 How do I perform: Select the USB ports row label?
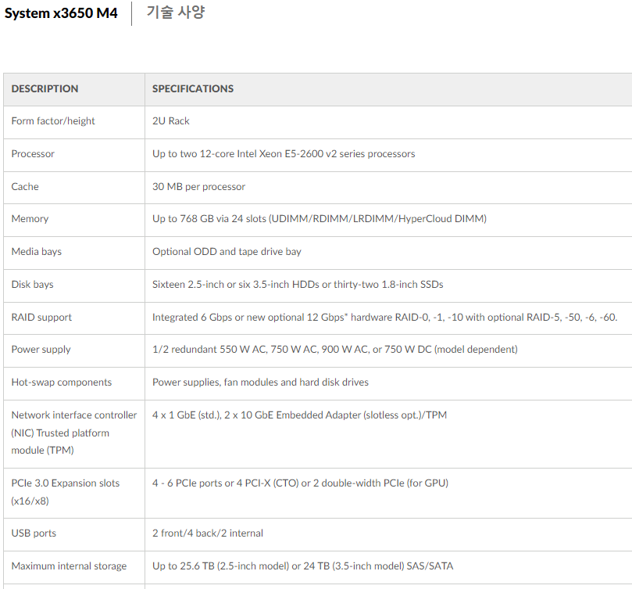[x=34, y=533]
